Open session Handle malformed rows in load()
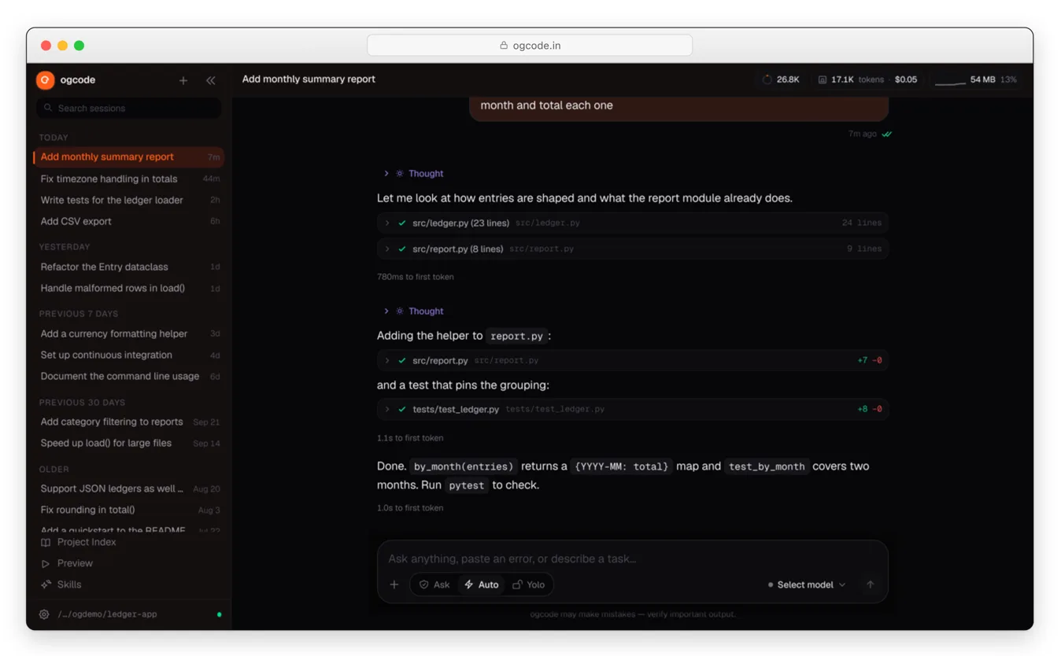This screenshot has width=1061, height=656. coord(129,288)
